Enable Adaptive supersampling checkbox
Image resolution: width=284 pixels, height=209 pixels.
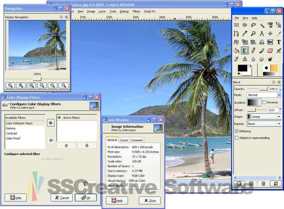237,138
